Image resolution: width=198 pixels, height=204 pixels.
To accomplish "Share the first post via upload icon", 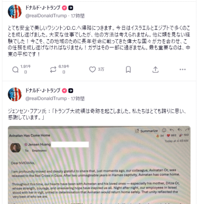I will [155, 69].
